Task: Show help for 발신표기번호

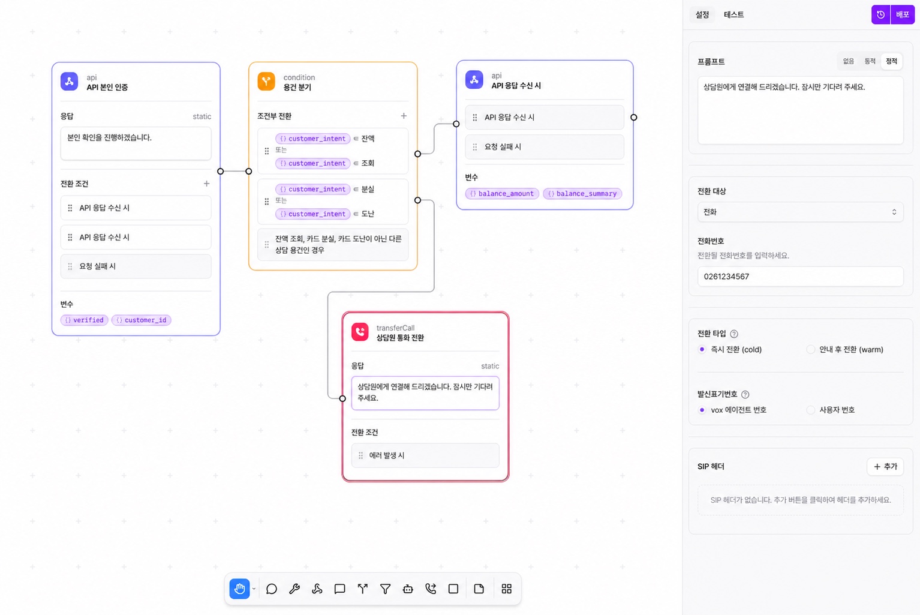Action: pos(745,394)
